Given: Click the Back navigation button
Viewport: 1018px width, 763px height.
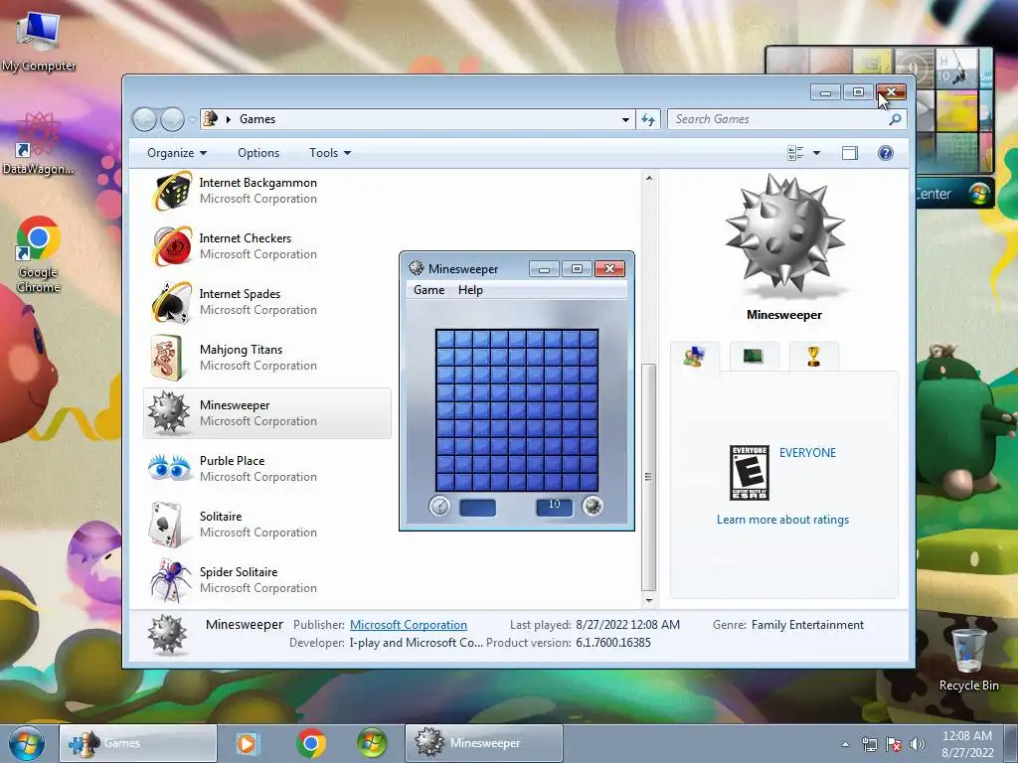Looking at the screenshot, I should 144,119.
